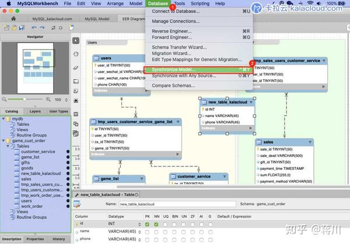Select customer_service in catalog tree

point(38,152)
